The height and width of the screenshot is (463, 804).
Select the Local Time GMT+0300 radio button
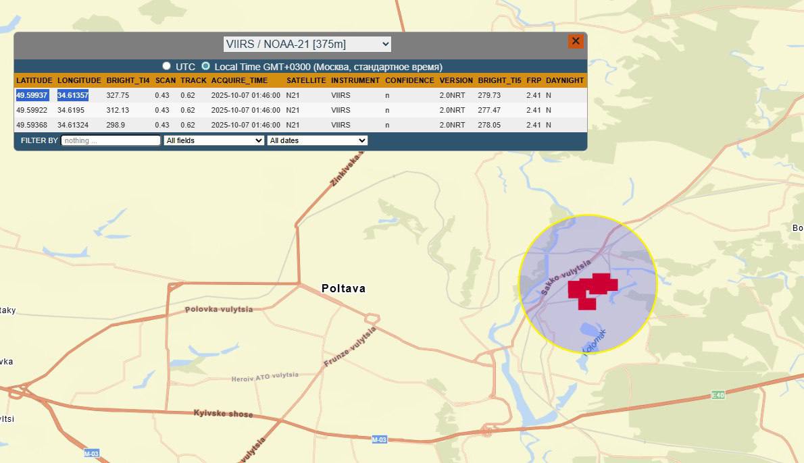tap(206, 66)
